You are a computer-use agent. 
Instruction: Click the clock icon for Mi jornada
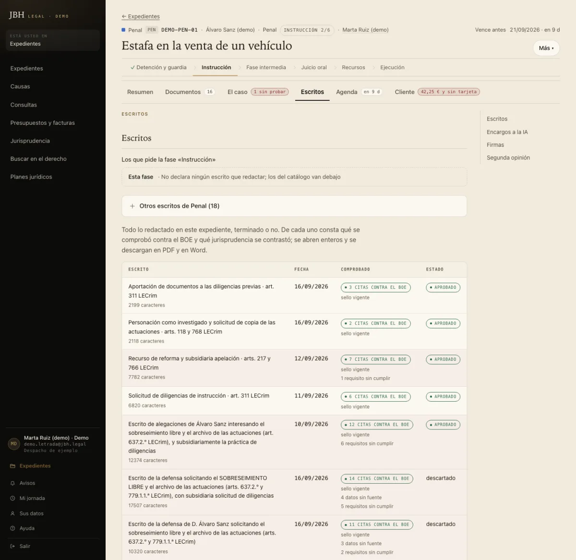pos(12,499)
